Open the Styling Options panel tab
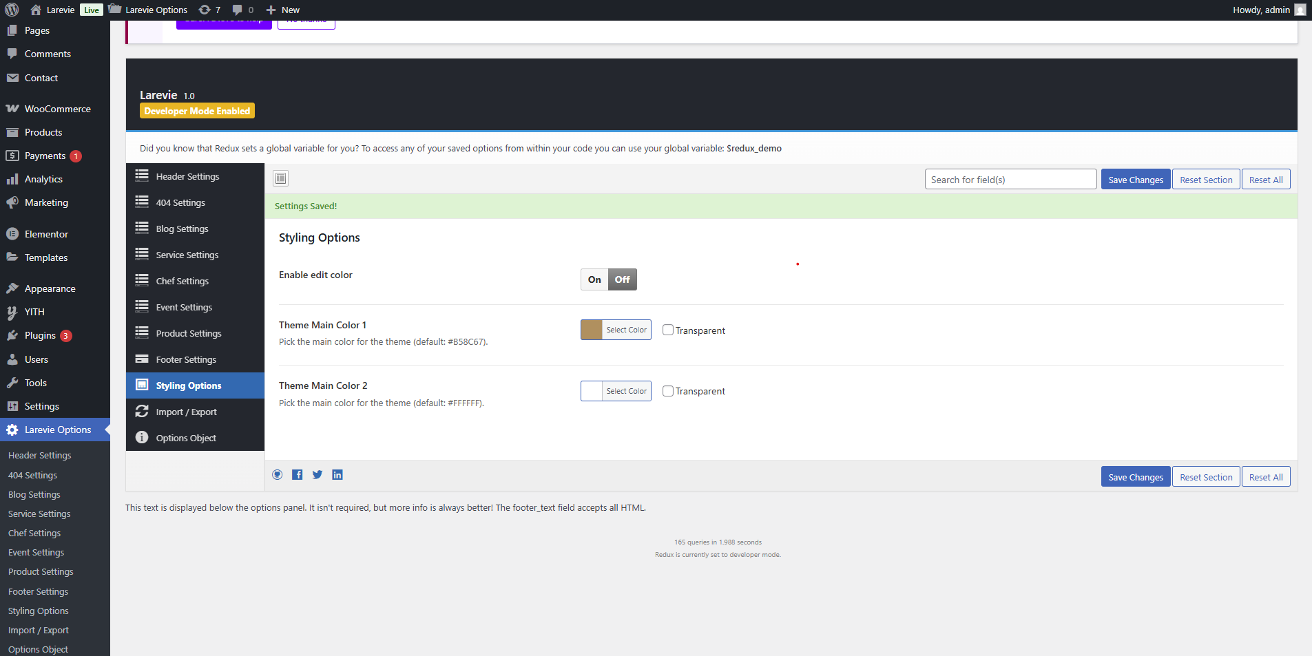This screenshot has height=656, width=1312. (x=195, y=385)
